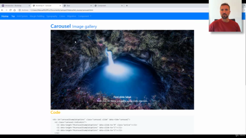Viewport: 246px width, 138px height.
Task: Go back using the browser back arrow
Action: tap(2, 10)
